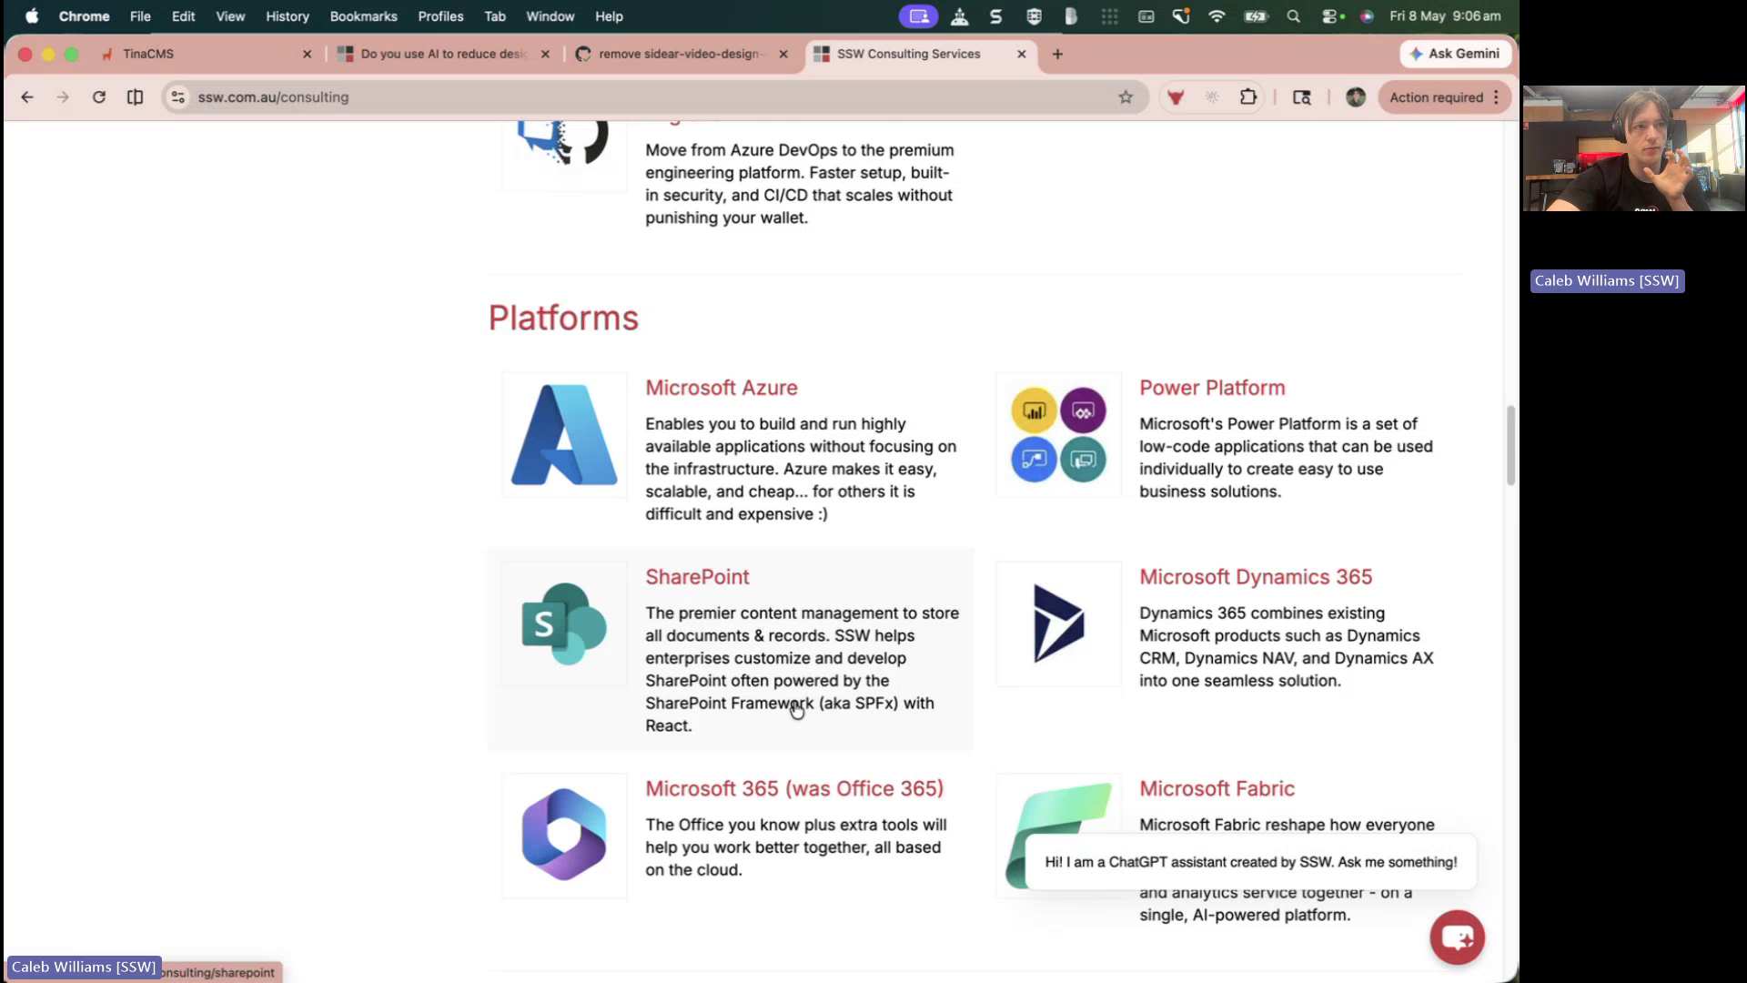Viewport: 1747px width, 983px height.
Task: Open the Control Center icon
Action: 1332,16
